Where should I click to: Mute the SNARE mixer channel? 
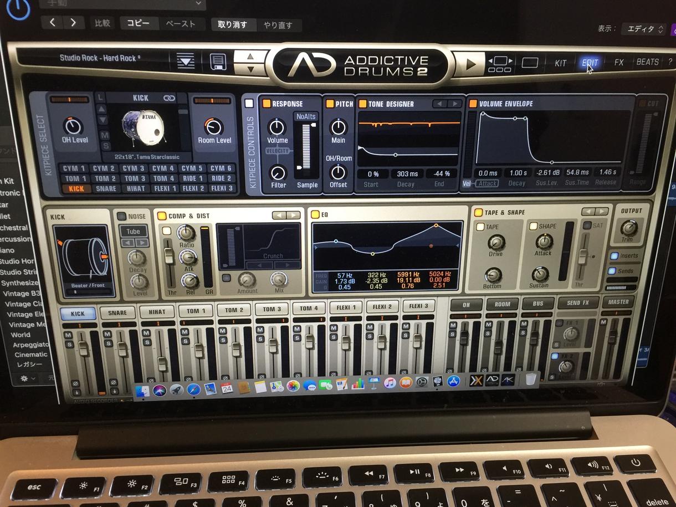(x=107, y=335)
